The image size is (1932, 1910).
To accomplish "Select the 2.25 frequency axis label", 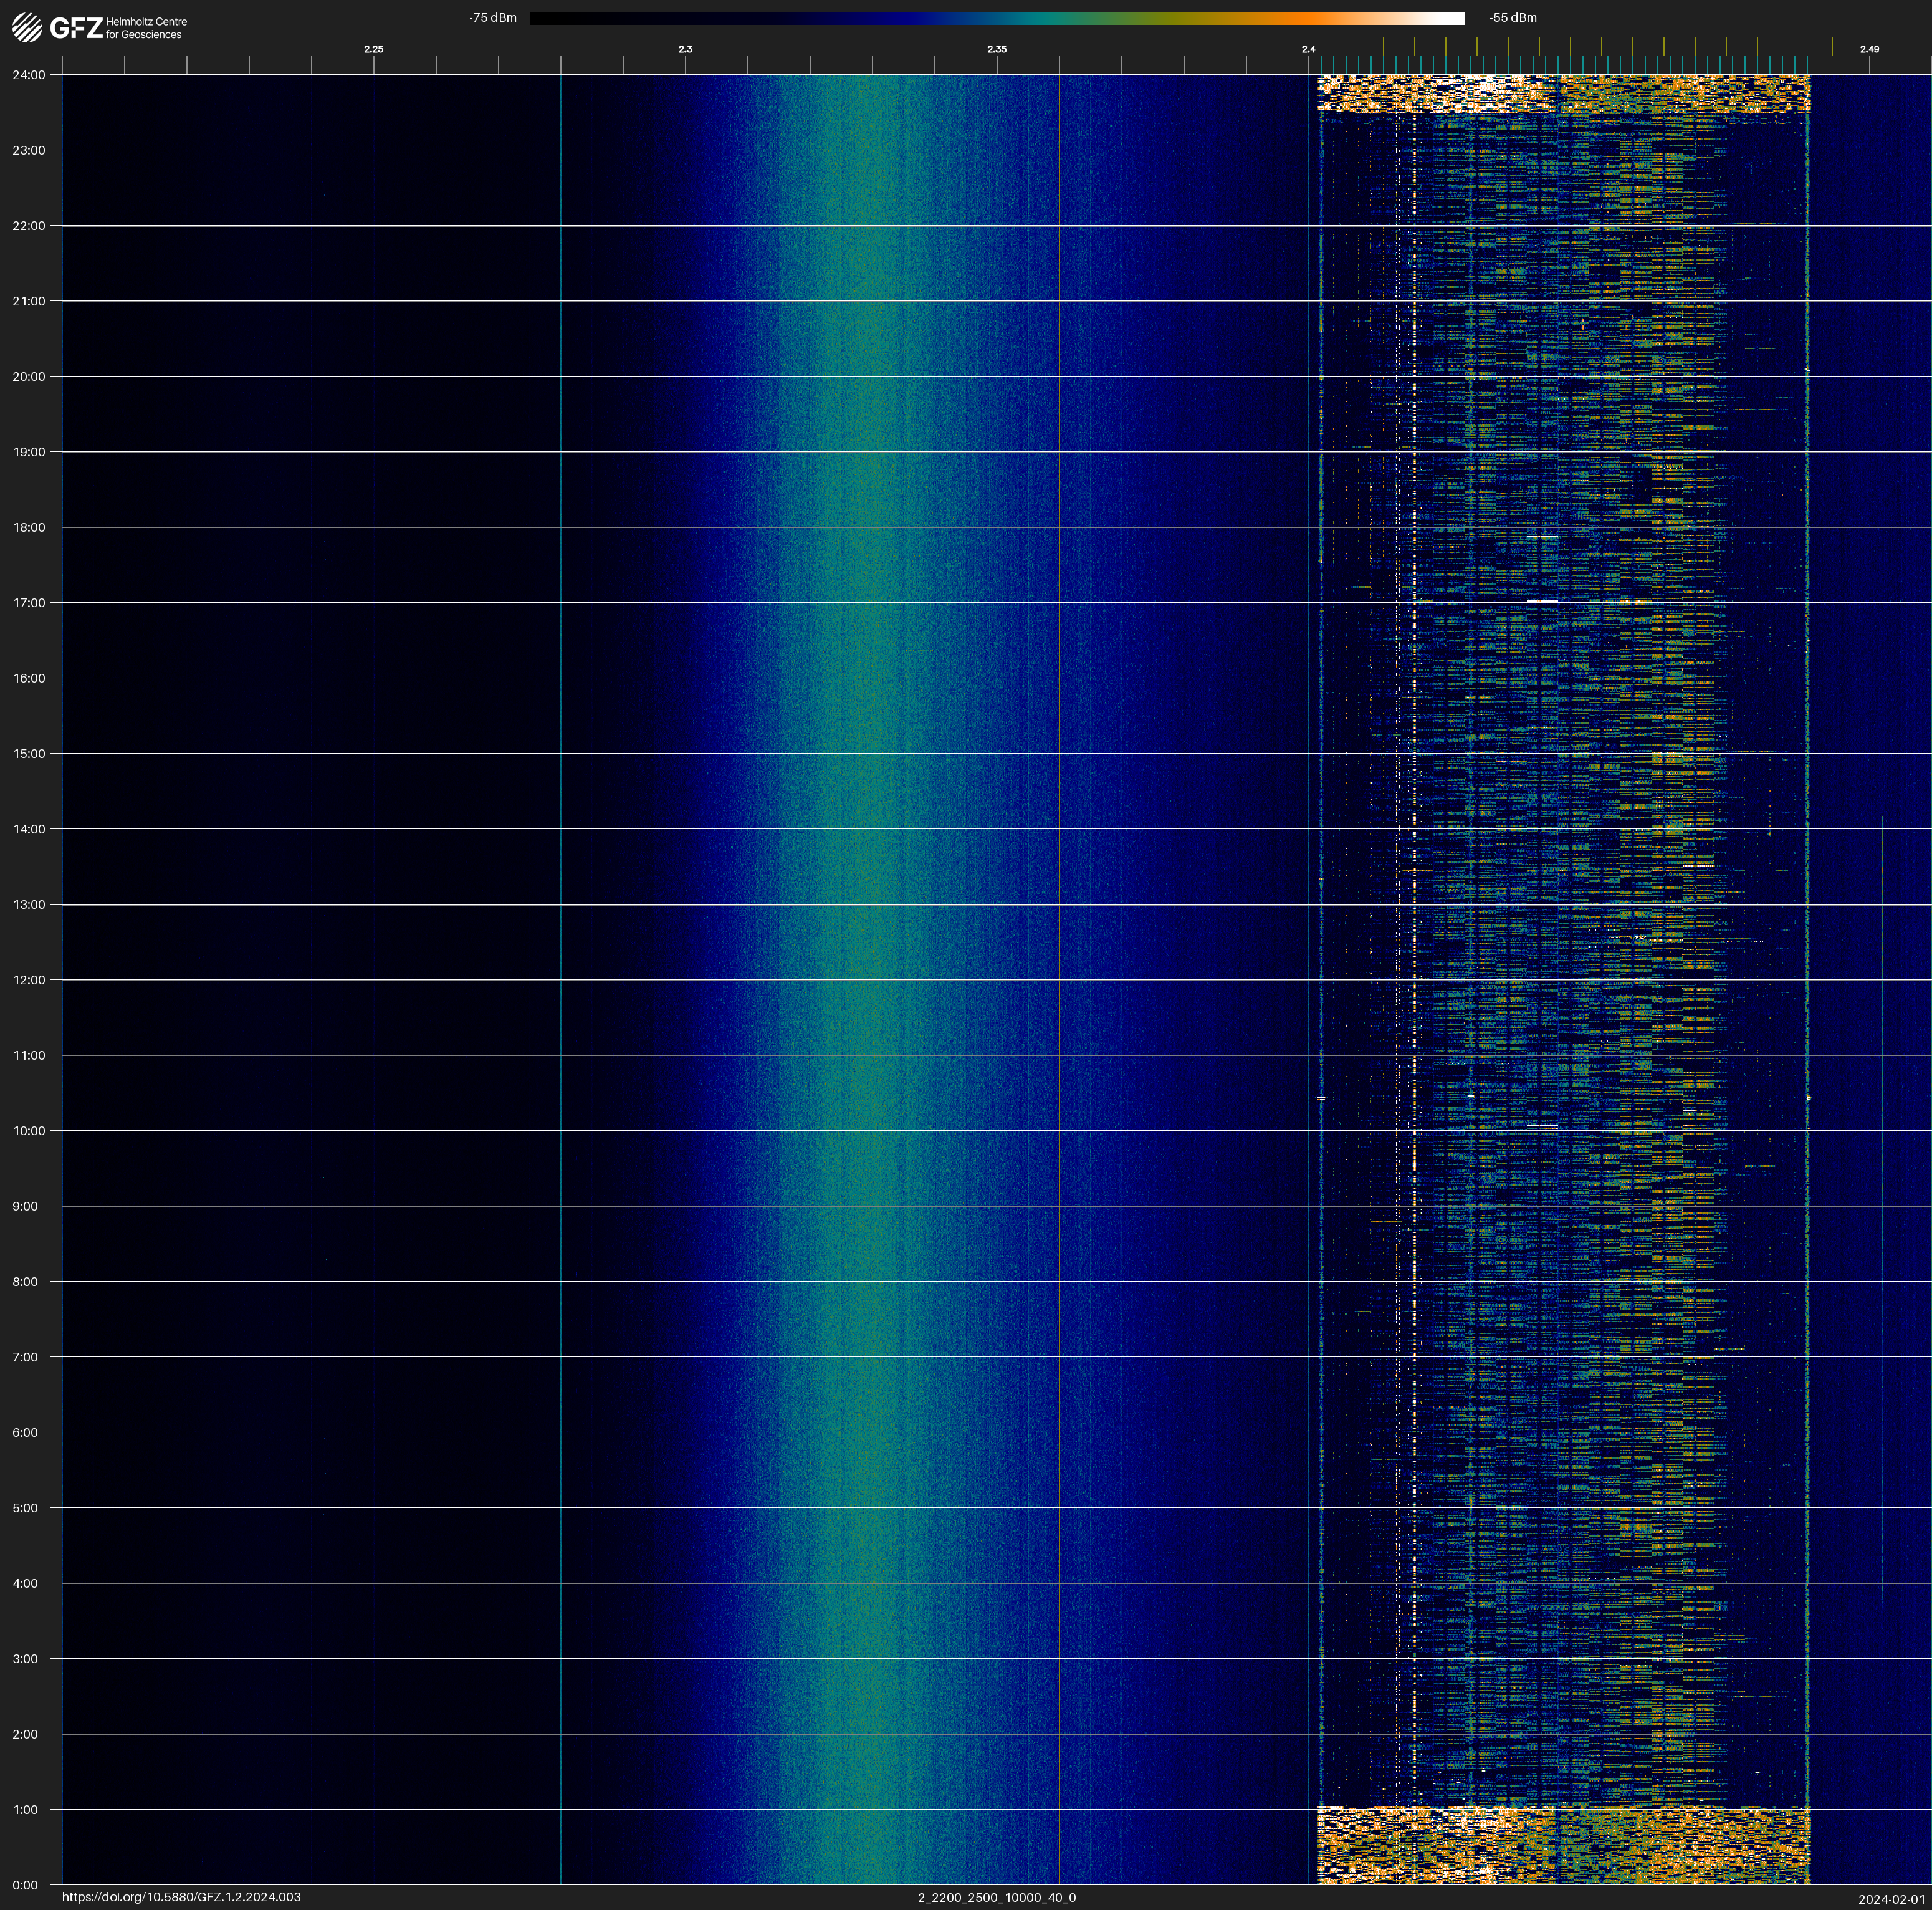I will [x=373, y=49].
